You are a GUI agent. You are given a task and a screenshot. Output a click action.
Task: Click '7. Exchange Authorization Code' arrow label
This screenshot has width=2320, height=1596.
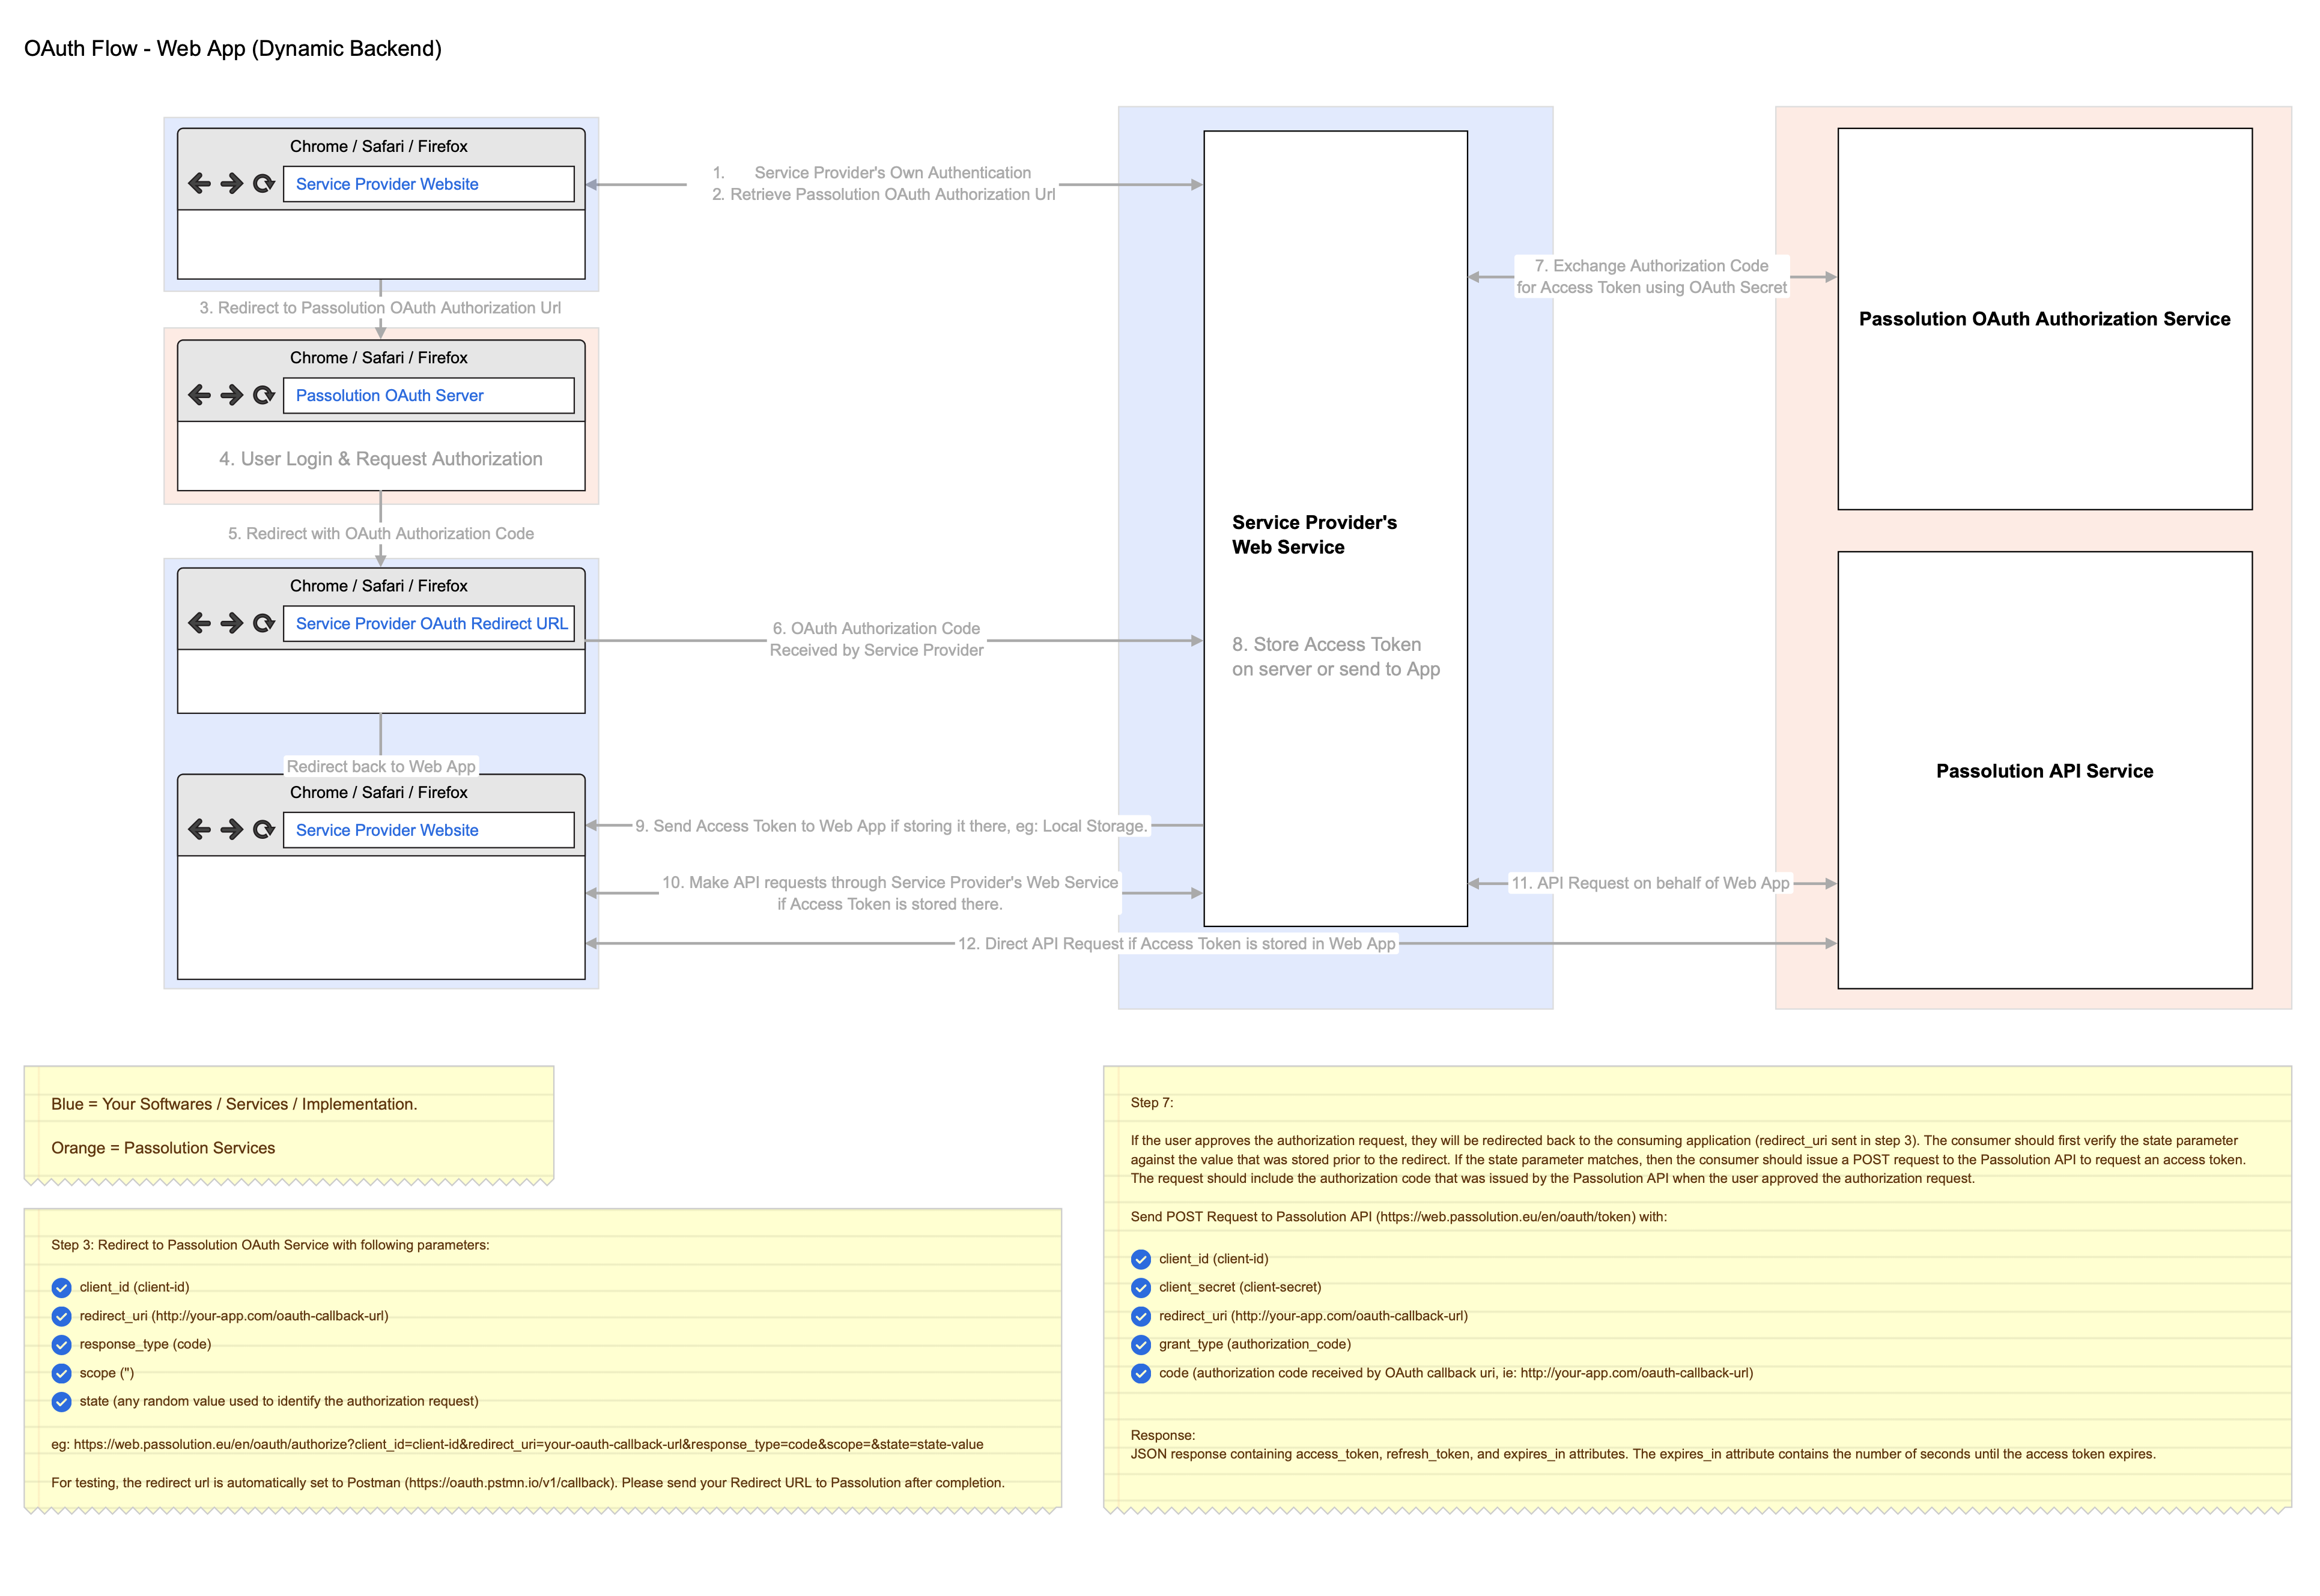[x=1651, y=277]
